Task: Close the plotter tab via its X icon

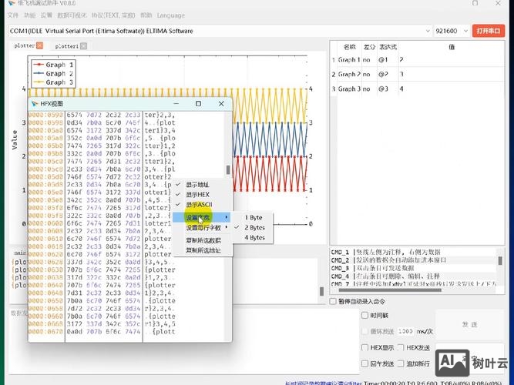Action: (x=40, y=46)
